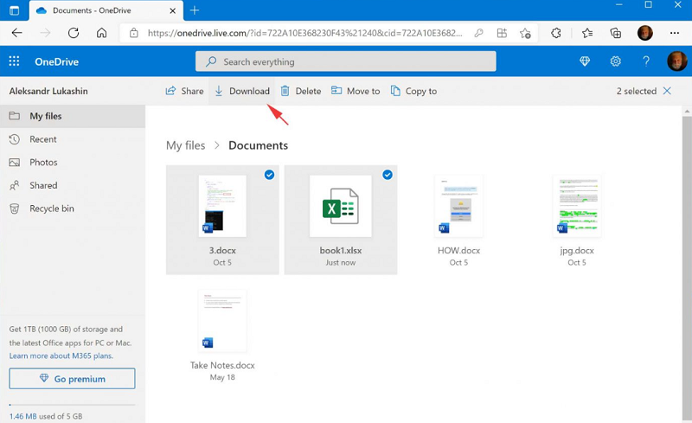Screen dimensions: 692x423
Task: Open the OneDrive app launcher grid
Action: point(14,61)
